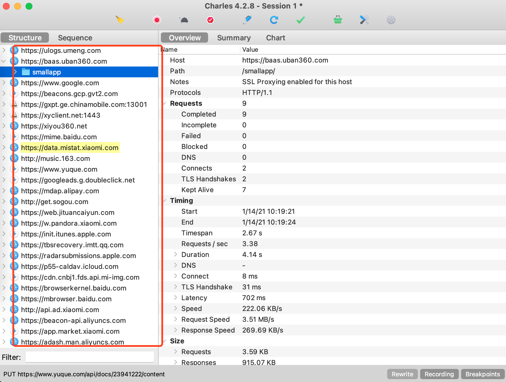
Task: Click the Notes value SSL Proxying text
Action: click(297, 82)
